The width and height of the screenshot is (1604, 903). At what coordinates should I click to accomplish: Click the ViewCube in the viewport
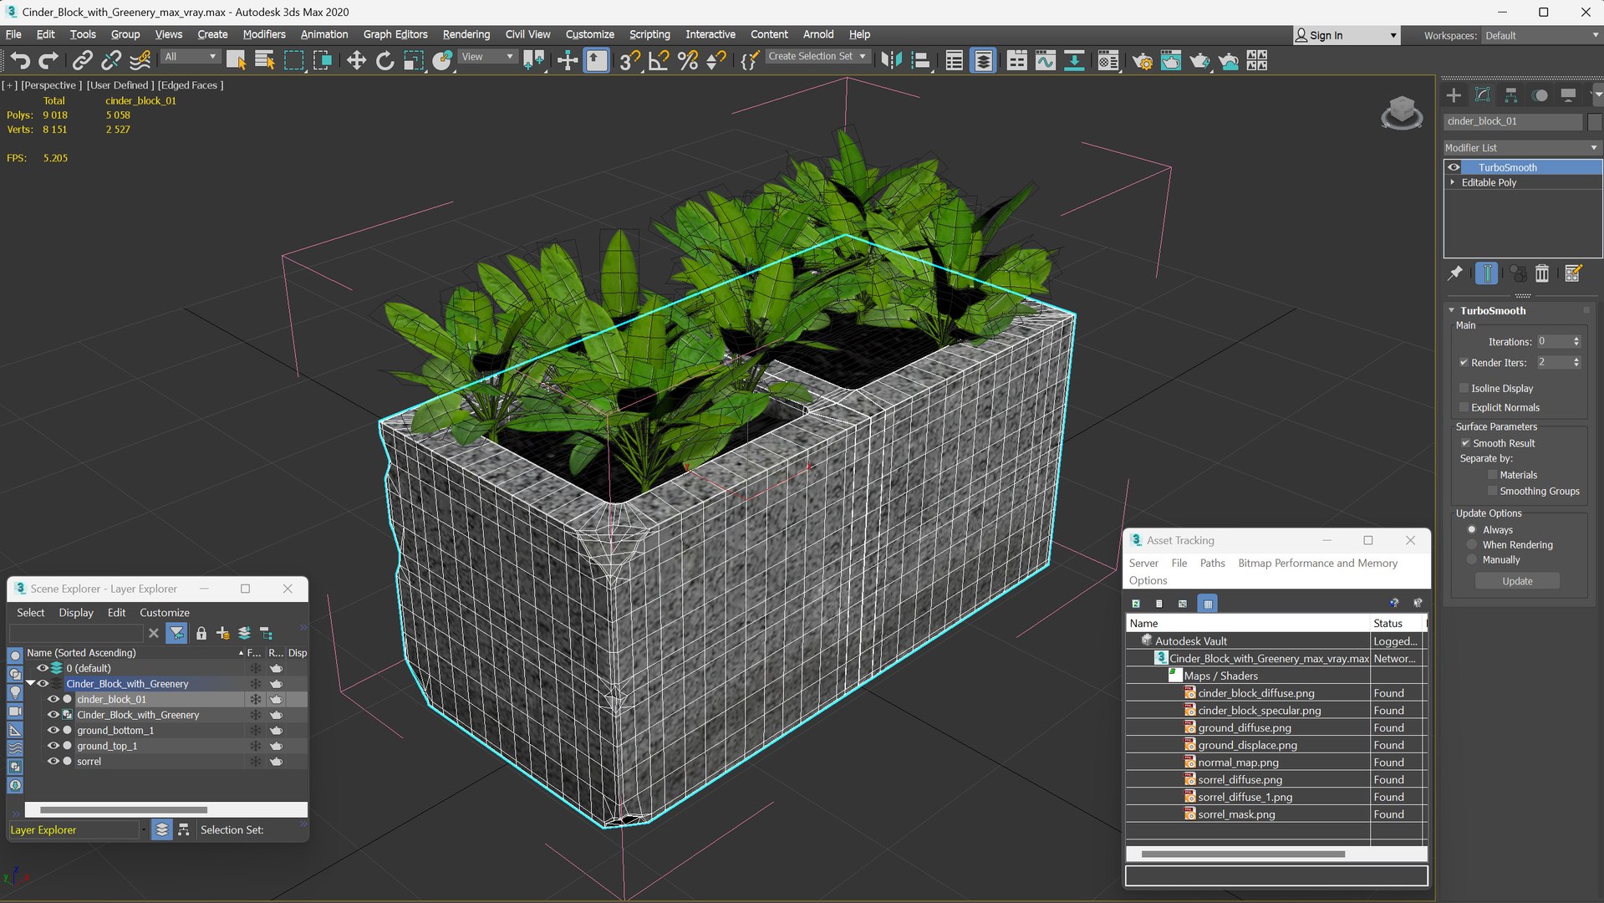click(x=1402, y=112)
